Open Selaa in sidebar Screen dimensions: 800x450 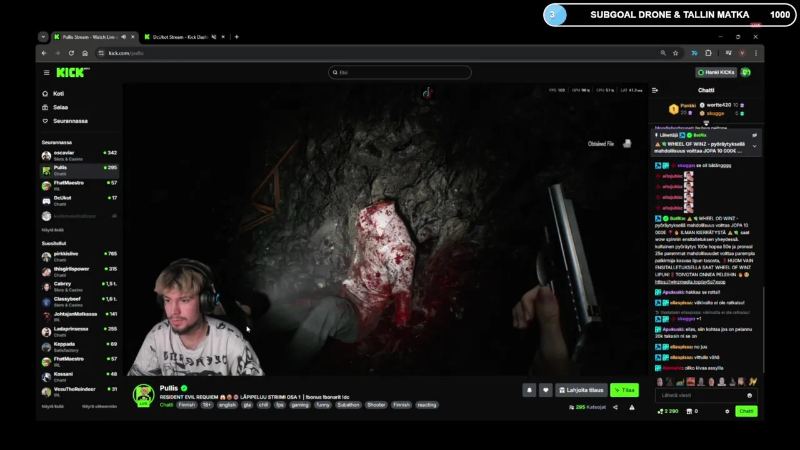[x=60, y=107]
